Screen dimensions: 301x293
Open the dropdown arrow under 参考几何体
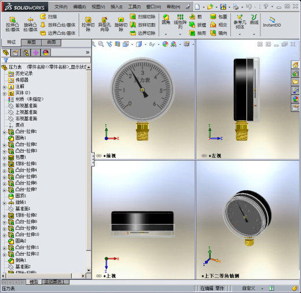pos(240,34)
